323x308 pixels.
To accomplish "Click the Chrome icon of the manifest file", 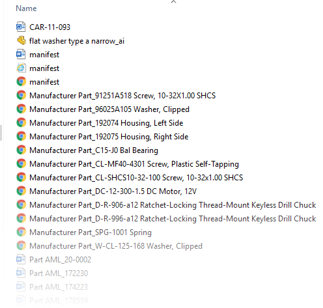I will 21,81.
